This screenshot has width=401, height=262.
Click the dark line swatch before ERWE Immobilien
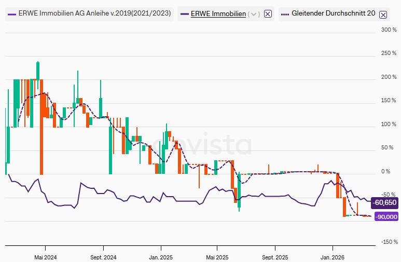click(x=184, y=14)
